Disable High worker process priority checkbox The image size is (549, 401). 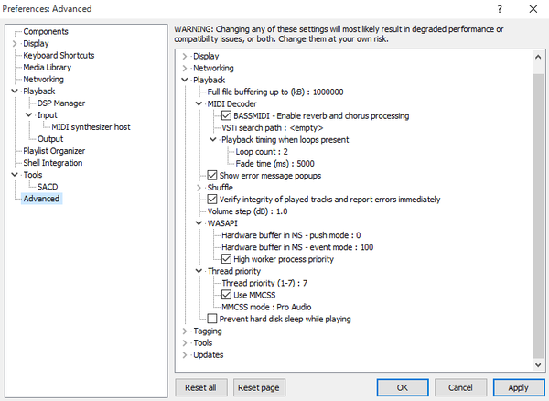[x=227, y=259]
